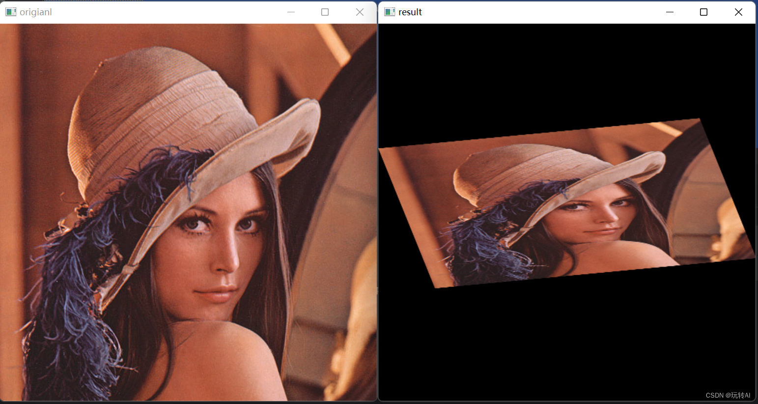Minimize the result window
This screenshot has height=404, width=758.
click(x=670, y=12)
